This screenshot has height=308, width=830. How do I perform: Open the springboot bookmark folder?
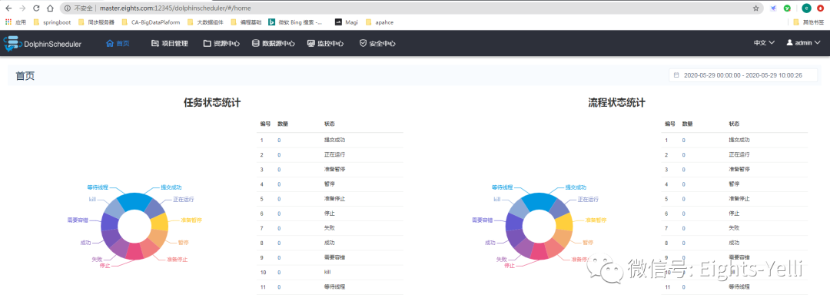tap(52, 22)
